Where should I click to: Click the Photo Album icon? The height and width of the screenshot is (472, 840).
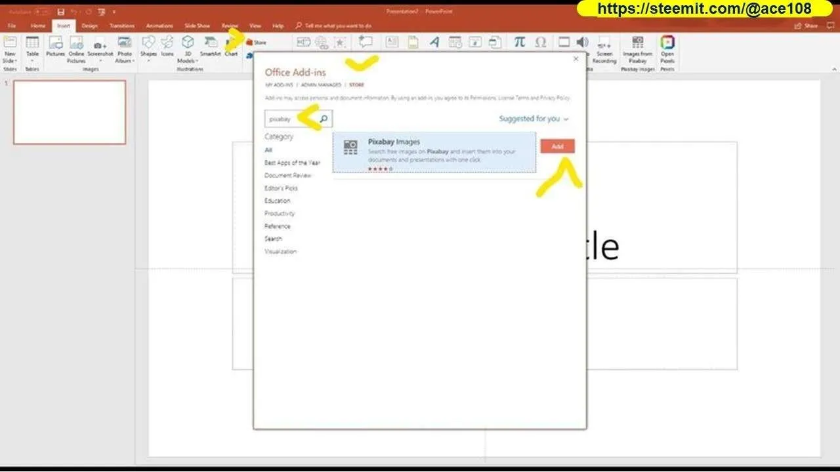(125, 43)
